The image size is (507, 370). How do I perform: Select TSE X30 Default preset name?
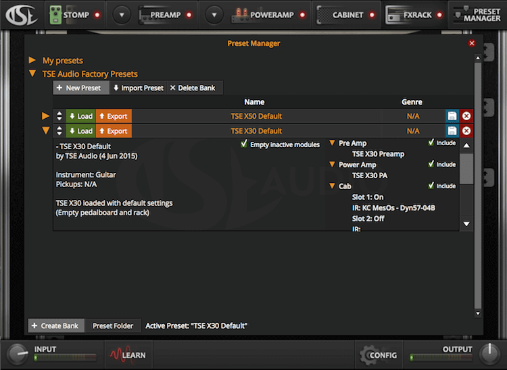pos(256,131)
